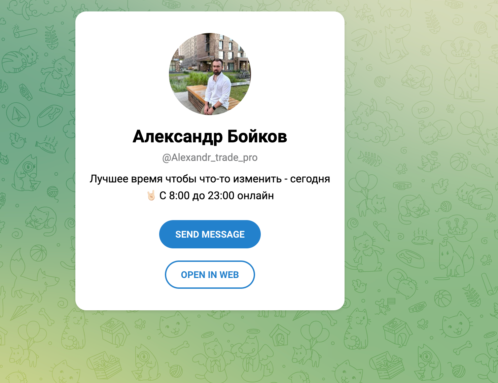Click empty white card area below OPEN IN WEB
This screenshot has height=383, width=498.
click(210, 300)
